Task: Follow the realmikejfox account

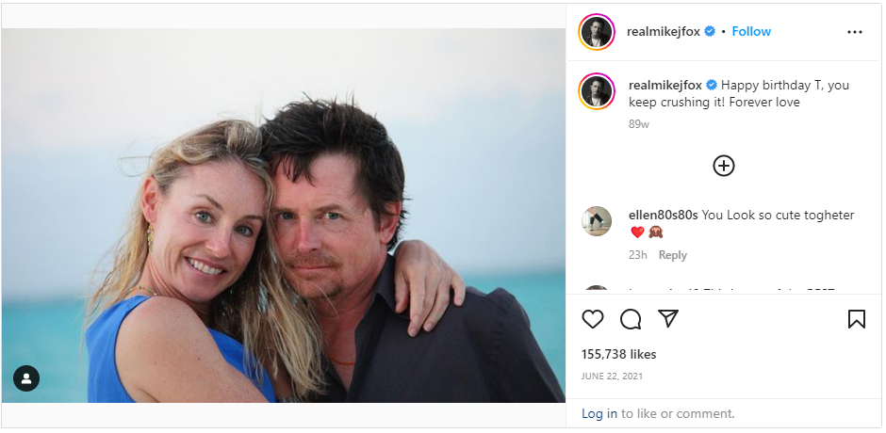Action: [751, 31]
